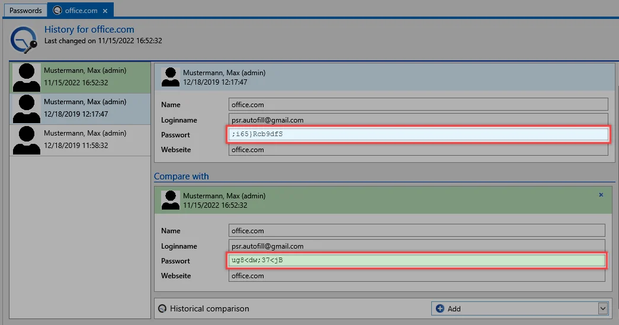
Task: Click avatar of 12/18/2019 12:17:47 list entry
Action: [27, 109]
